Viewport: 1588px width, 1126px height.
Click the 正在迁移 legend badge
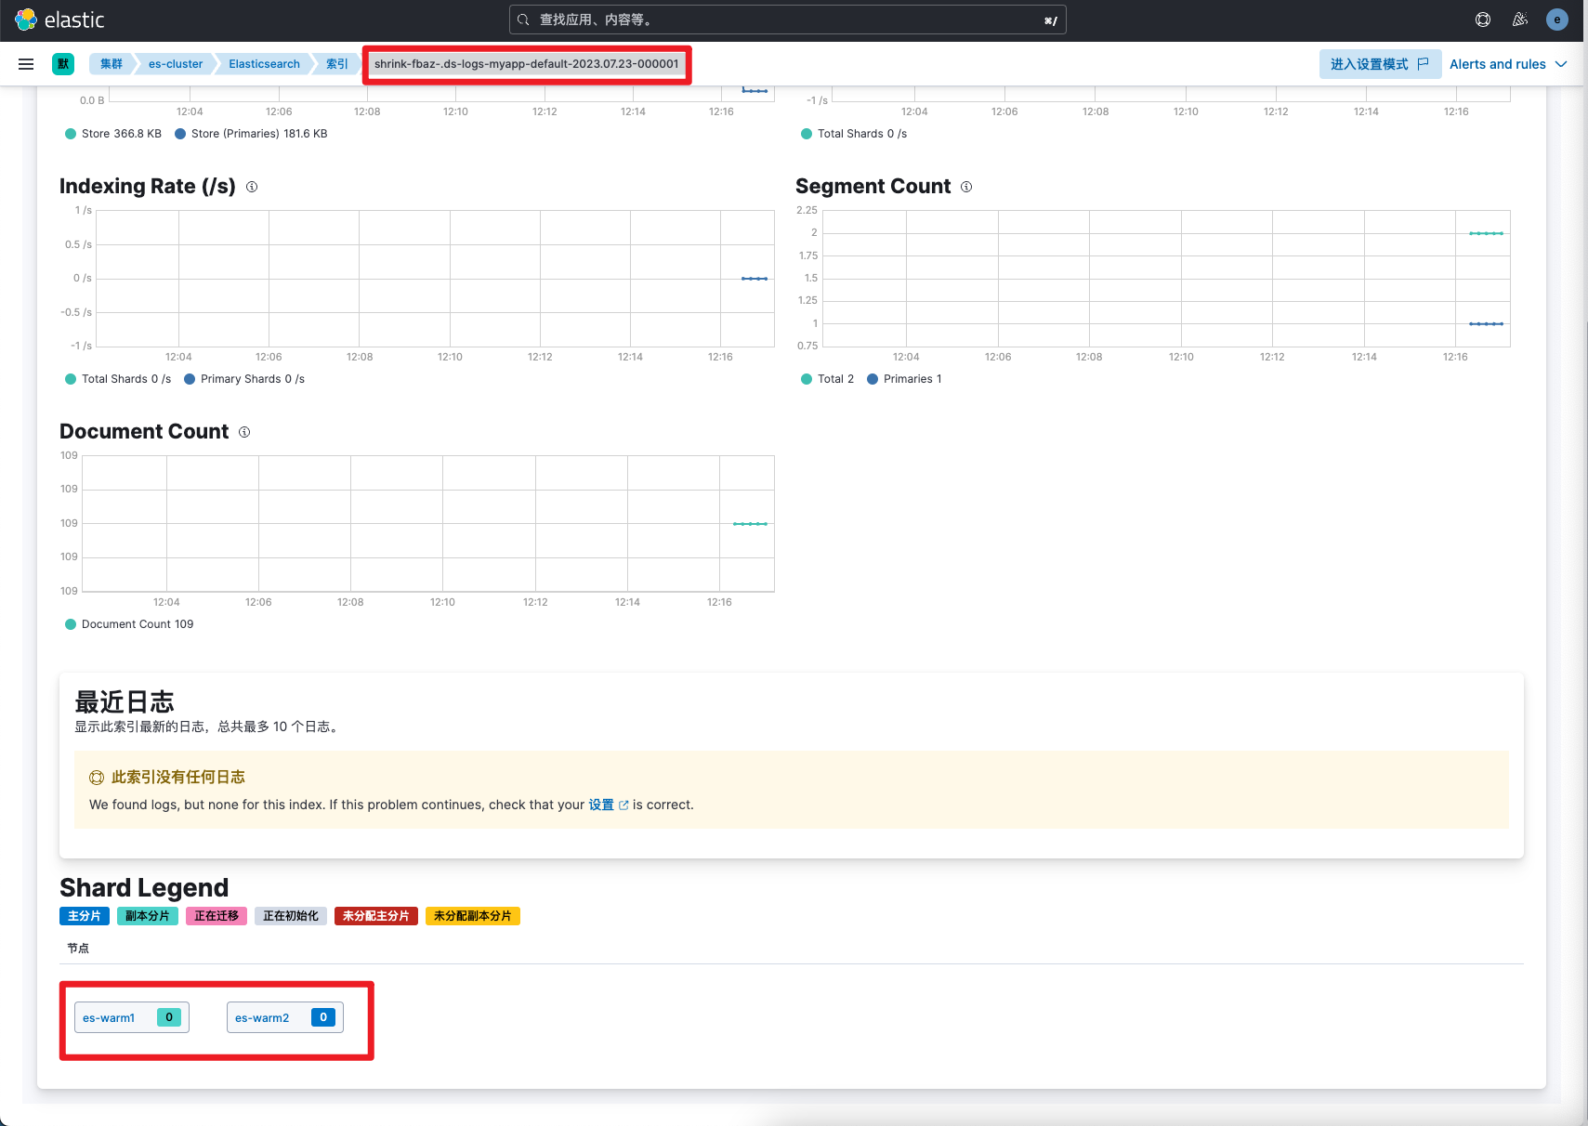coord(217,916)
